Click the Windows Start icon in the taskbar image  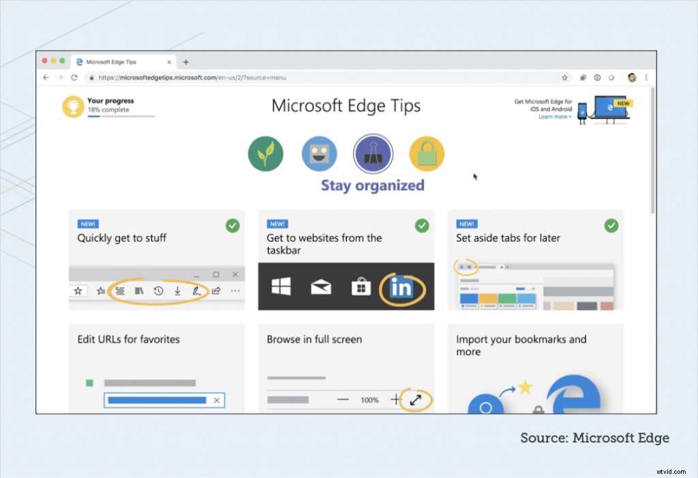pos(281,287)
